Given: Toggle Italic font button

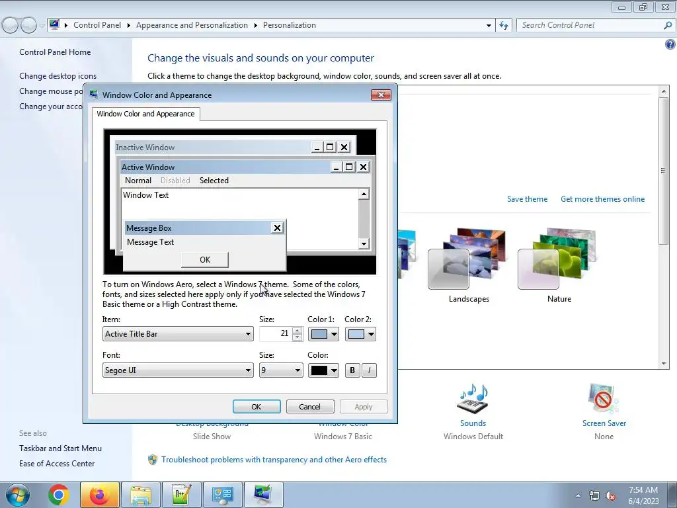Looking at the screenshot, I should (369, 370).
